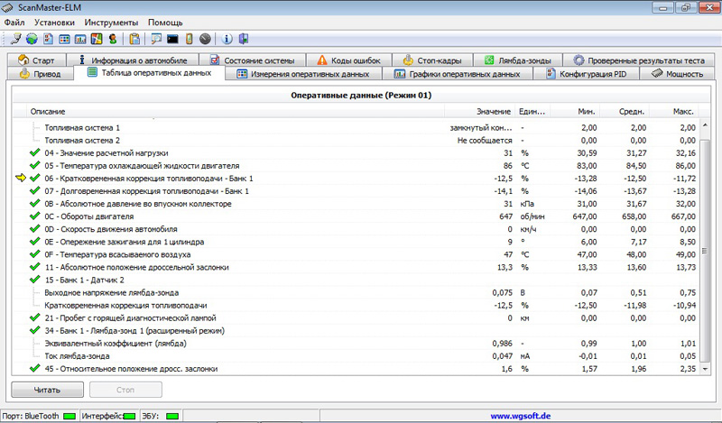This screenshot has height=423, width=722.
Task: Click the exit door icon in toolbar
Action: [244, 39]
